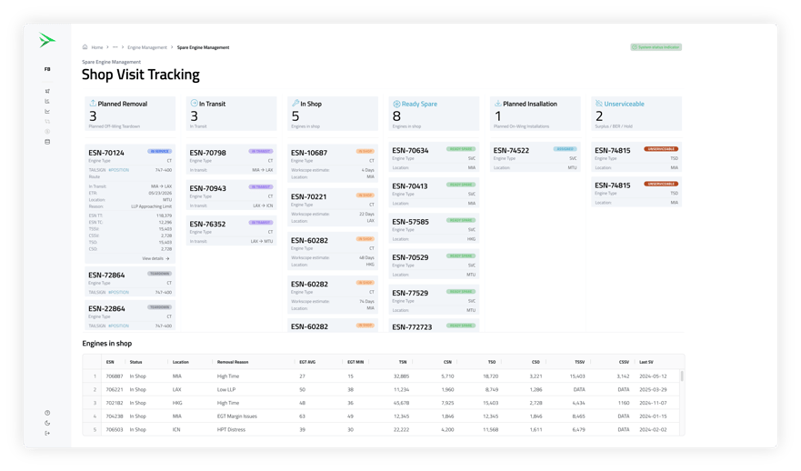Sort table by ESN column header

(110, 362)
